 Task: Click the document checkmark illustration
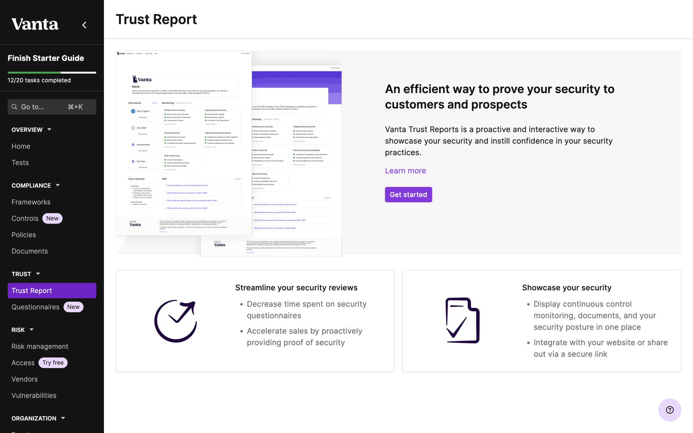pos(462,320)
